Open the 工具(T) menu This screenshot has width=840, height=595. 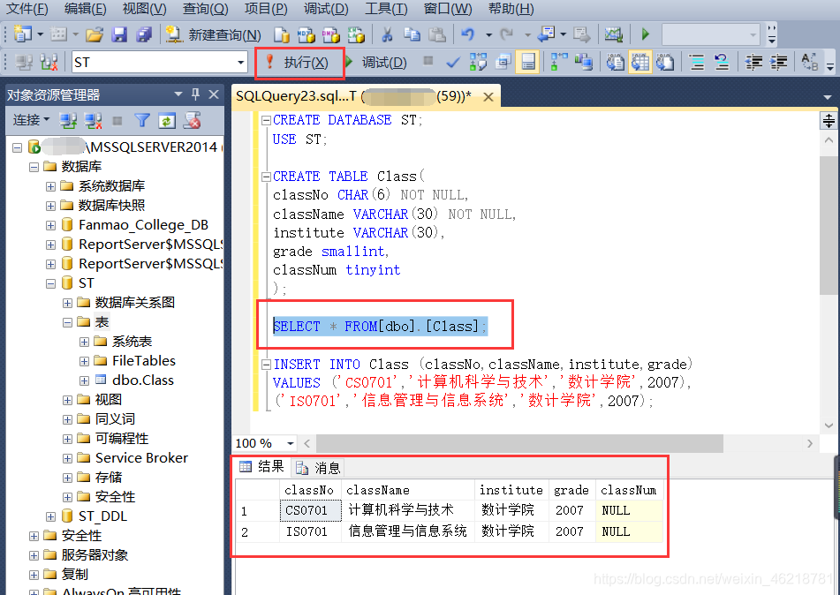[386, 9]
